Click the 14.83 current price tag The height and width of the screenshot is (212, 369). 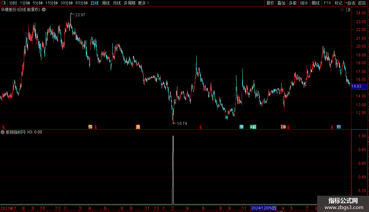point(359,86)
